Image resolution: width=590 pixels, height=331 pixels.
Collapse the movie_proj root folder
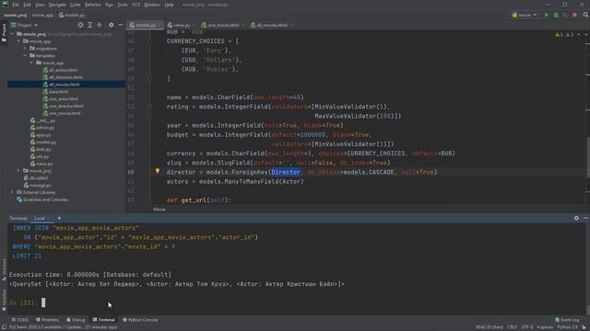(12, 34)
